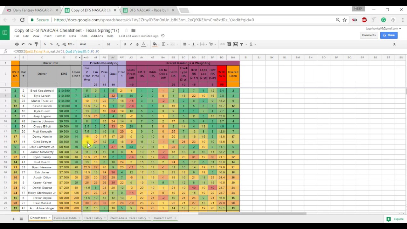Redo the last action
Viewport: 407px width, 229px height.
tap(30, 44)
